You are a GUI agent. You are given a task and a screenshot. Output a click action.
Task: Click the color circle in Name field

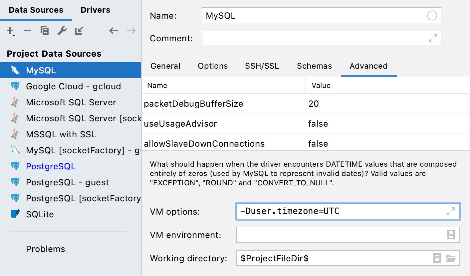tap(432, 16)
